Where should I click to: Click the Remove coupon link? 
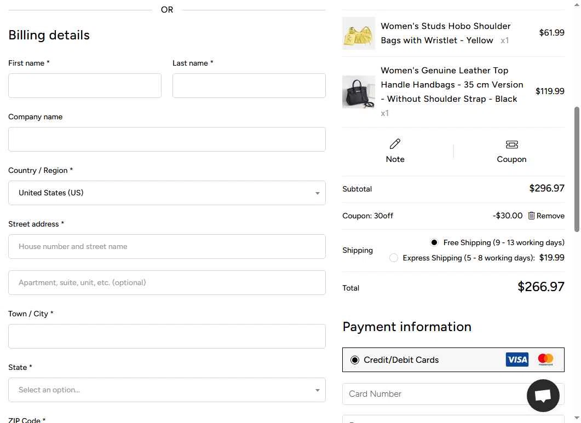tap(550, 216)
